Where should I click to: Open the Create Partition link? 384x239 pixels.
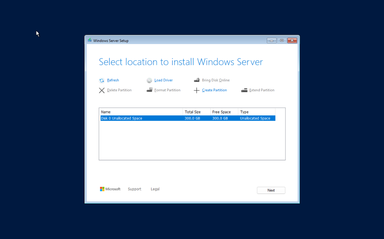(x=214, y=90)
